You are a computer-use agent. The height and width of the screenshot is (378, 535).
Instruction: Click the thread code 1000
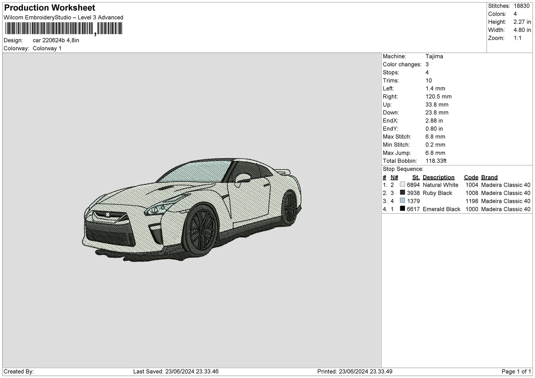[472, 209]
